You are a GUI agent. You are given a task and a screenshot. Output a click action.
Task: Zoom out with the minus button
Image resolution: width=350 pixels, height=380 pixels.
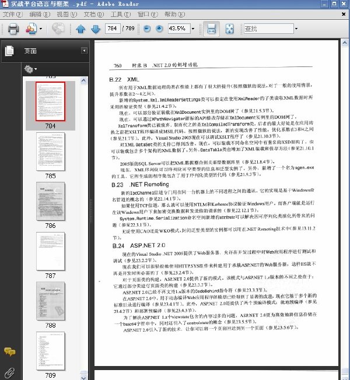147,29
